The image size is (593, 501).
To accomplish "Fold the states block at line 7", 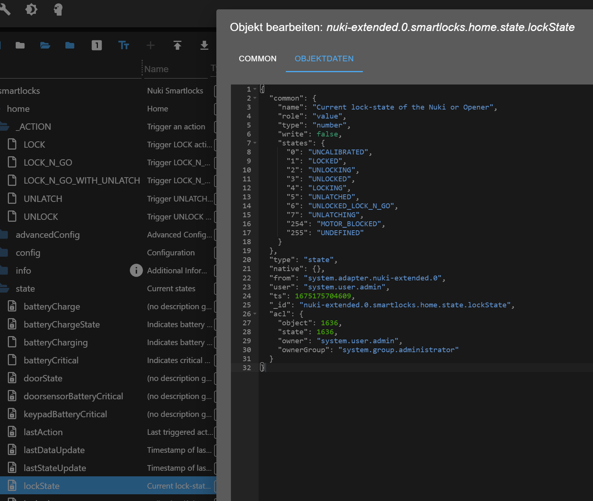I will click(x=255, y=143).
